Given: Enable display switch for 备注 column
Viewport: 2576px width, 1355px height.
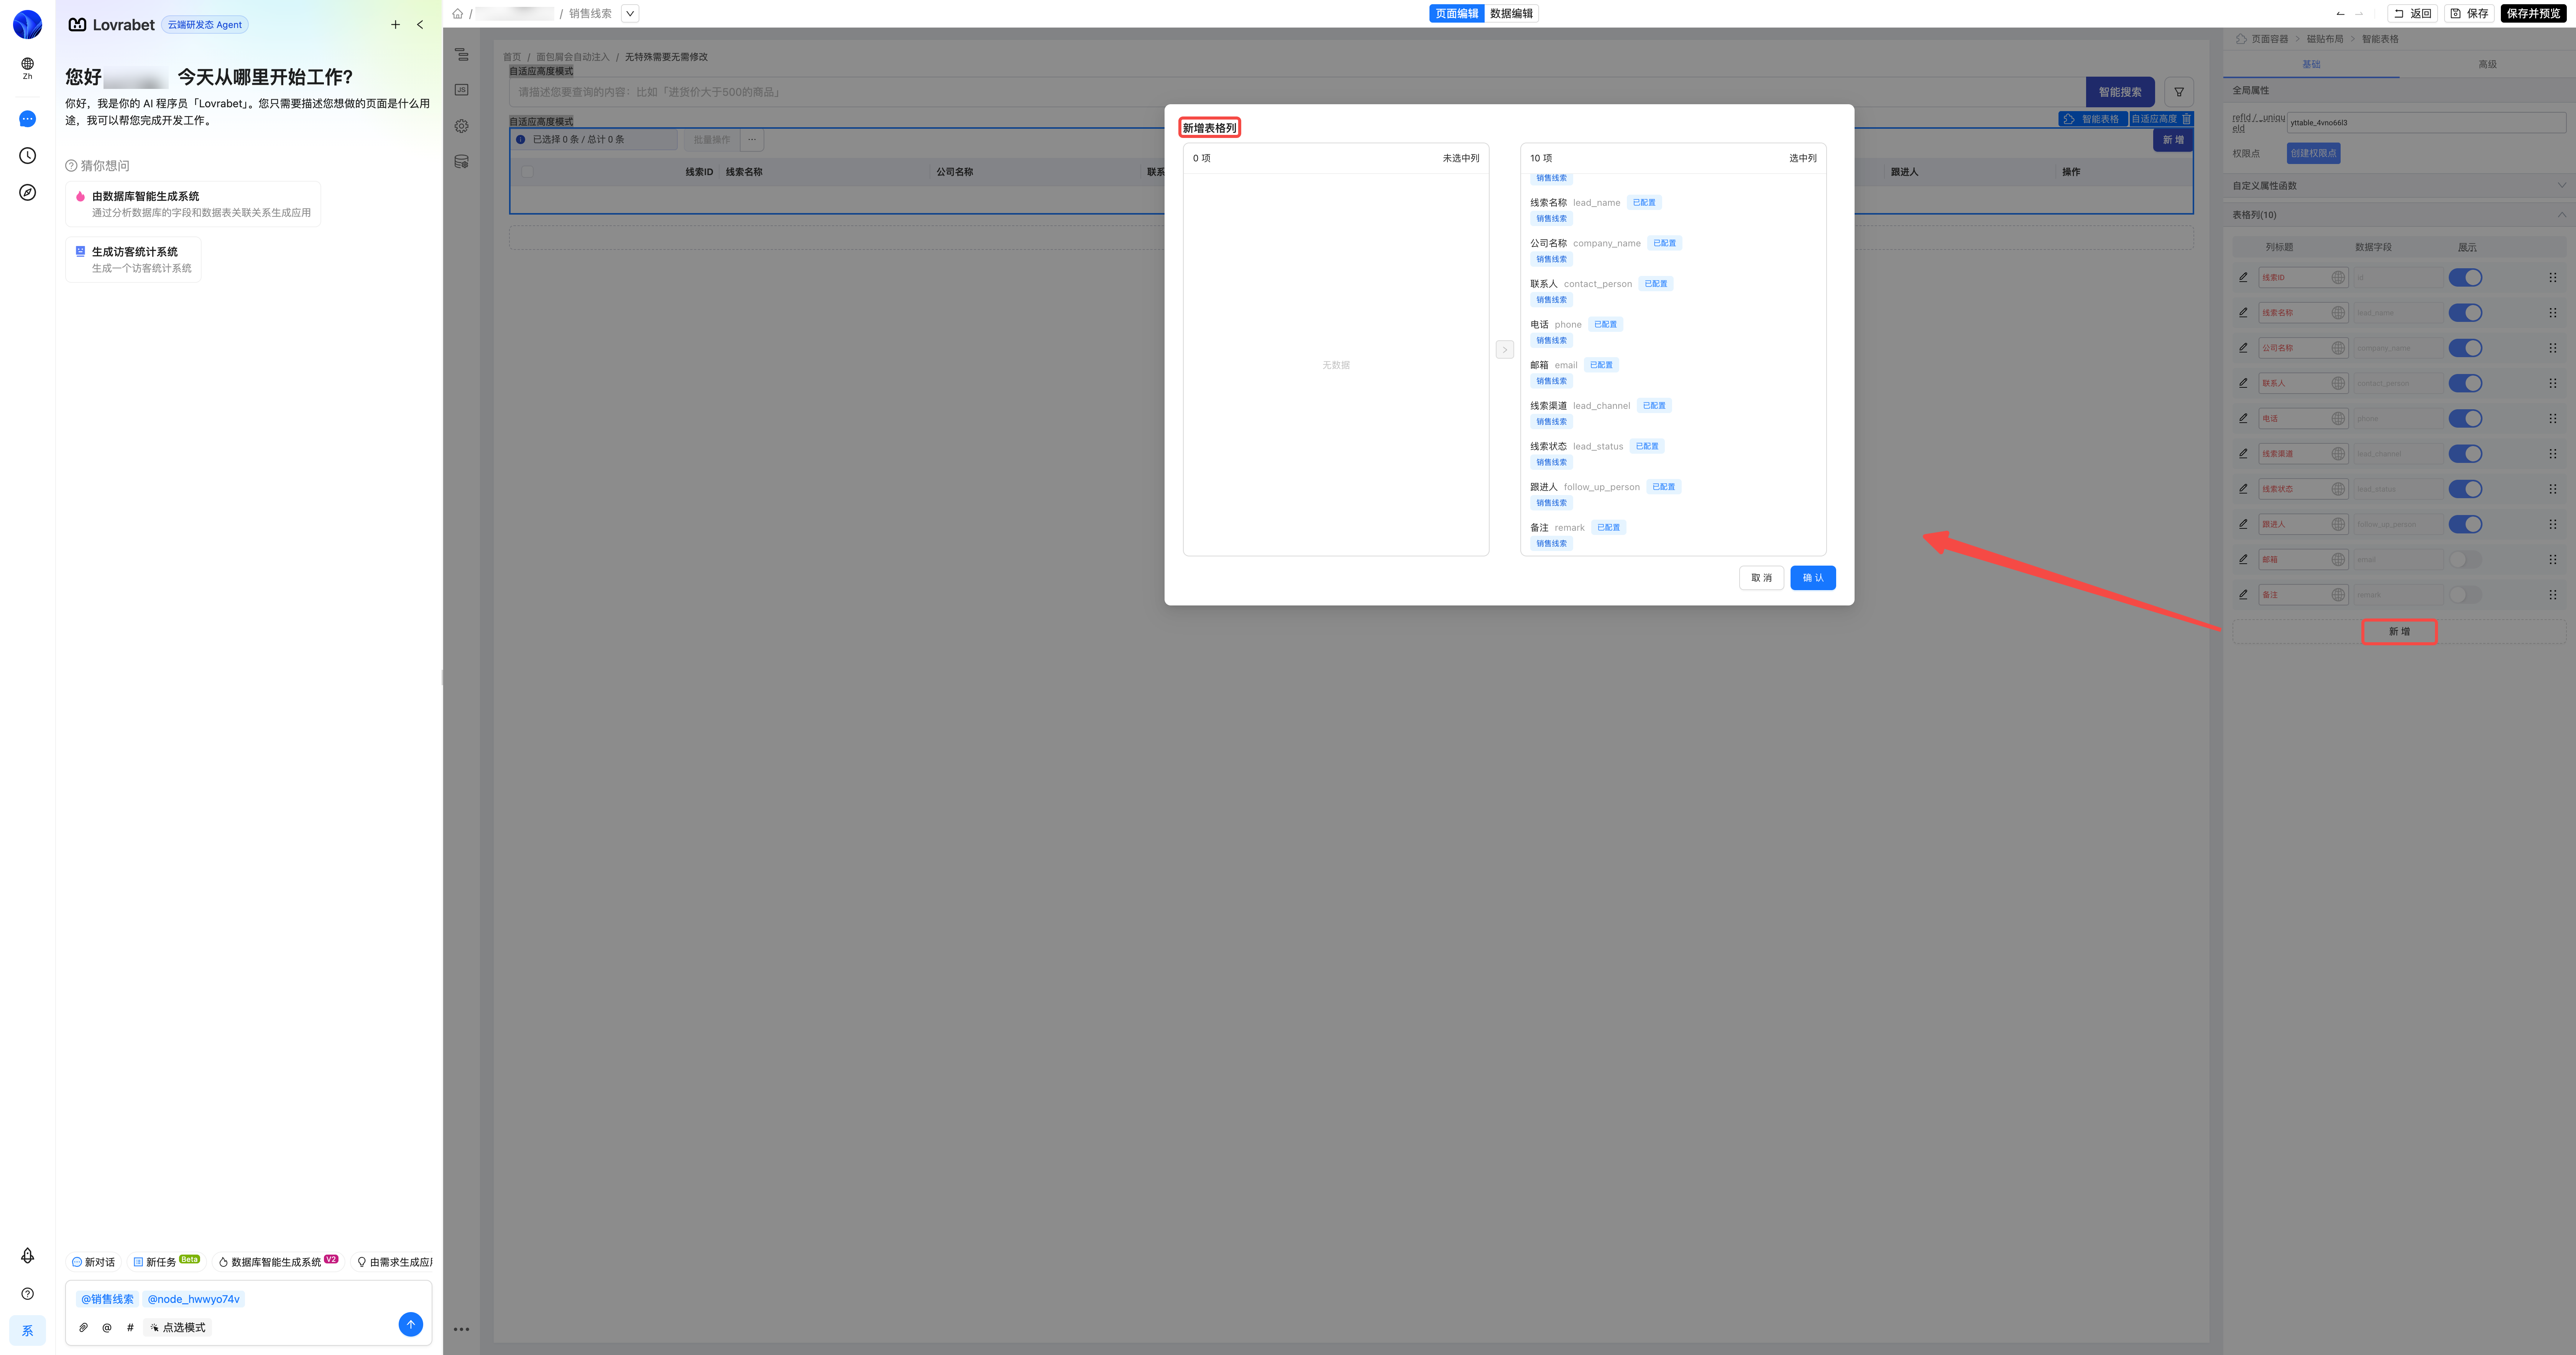Looking at the screenshot, I should coord(2465,595).
